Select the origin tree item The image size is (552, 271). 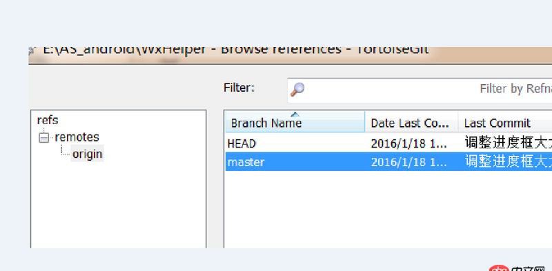88,154
